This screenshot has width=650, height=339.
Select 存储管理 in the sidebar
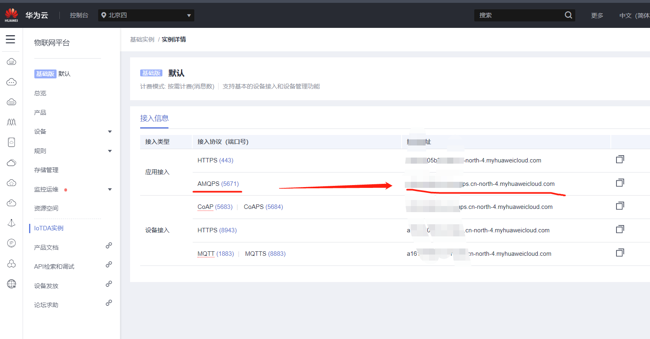pos(46,170)
